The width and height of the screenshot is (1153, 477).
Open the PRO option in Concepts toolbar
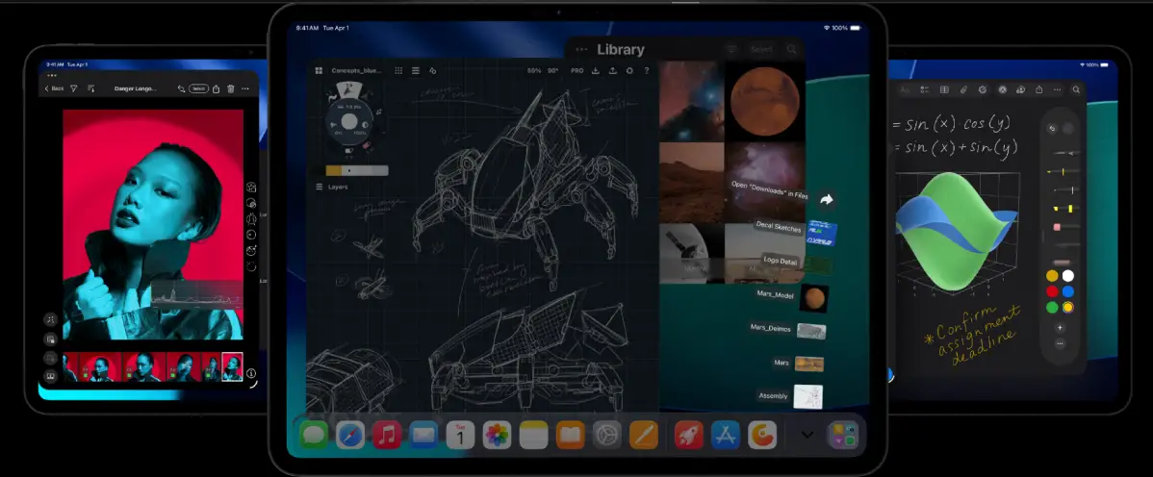pos(577,70)
